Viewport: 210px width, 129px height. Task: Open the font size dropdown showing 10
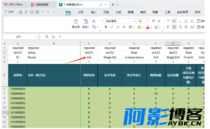147,21
